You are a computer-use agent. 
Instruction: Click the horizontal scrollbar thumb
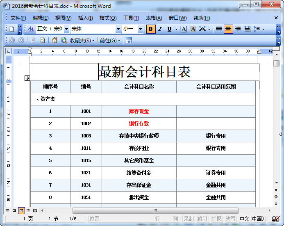click(x=155, y=210)
